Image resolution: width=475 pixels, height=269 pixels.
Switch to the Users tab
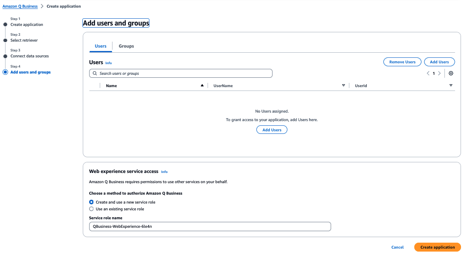point(101,46)
